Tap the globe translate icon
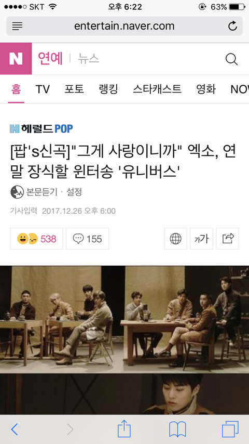Viewport: 249px width, 444px height. (175, 239)
